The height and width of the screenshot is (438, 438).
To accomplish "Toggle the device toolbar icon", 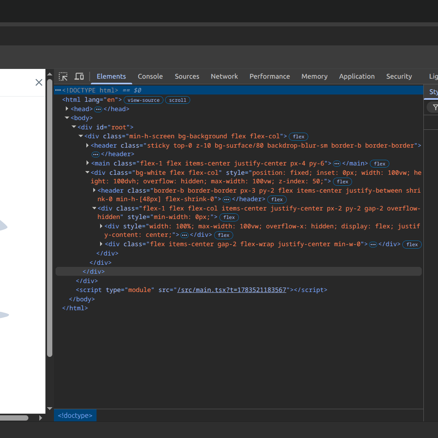I will [x=79, y=77].
